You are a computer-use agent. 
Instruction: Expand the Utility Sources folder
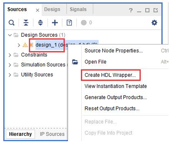point(10,75)
